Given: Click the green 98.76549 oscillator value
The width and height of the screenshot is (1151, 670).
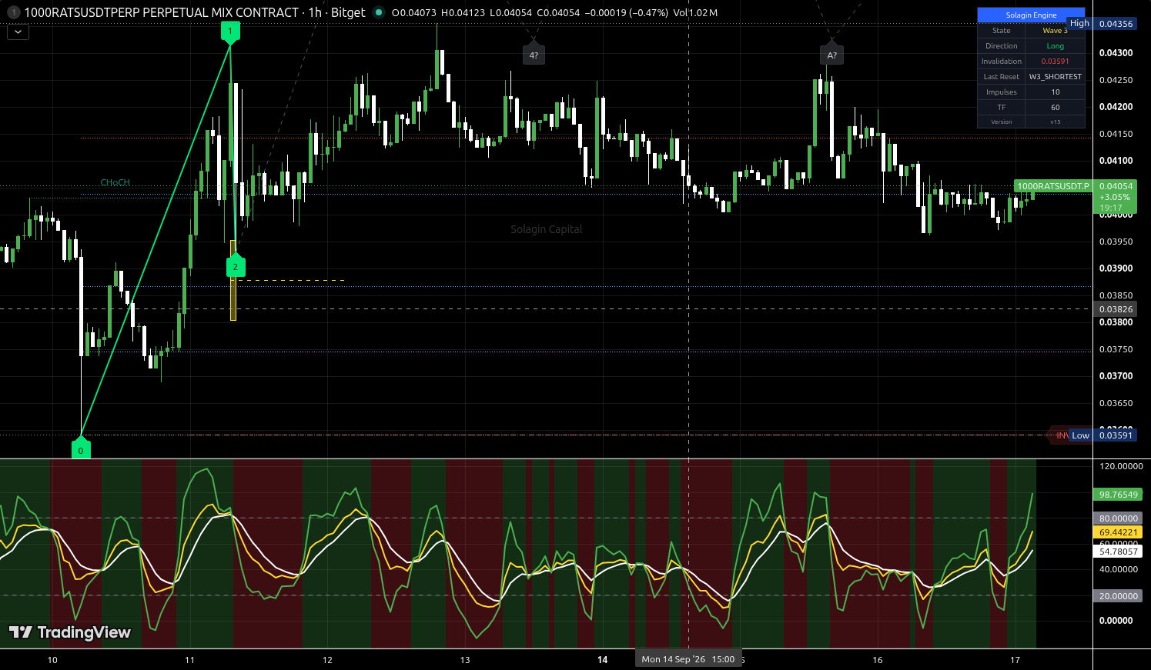Looking at the screenshot, I should [x=1118, y=495].
